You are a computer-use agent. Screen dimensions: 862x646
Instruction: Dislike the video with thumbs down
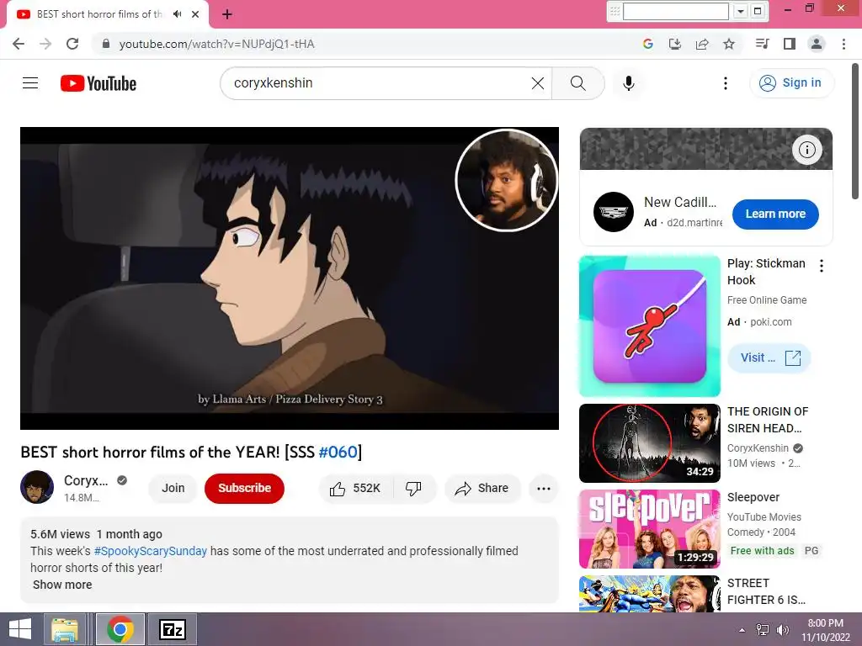413,489
